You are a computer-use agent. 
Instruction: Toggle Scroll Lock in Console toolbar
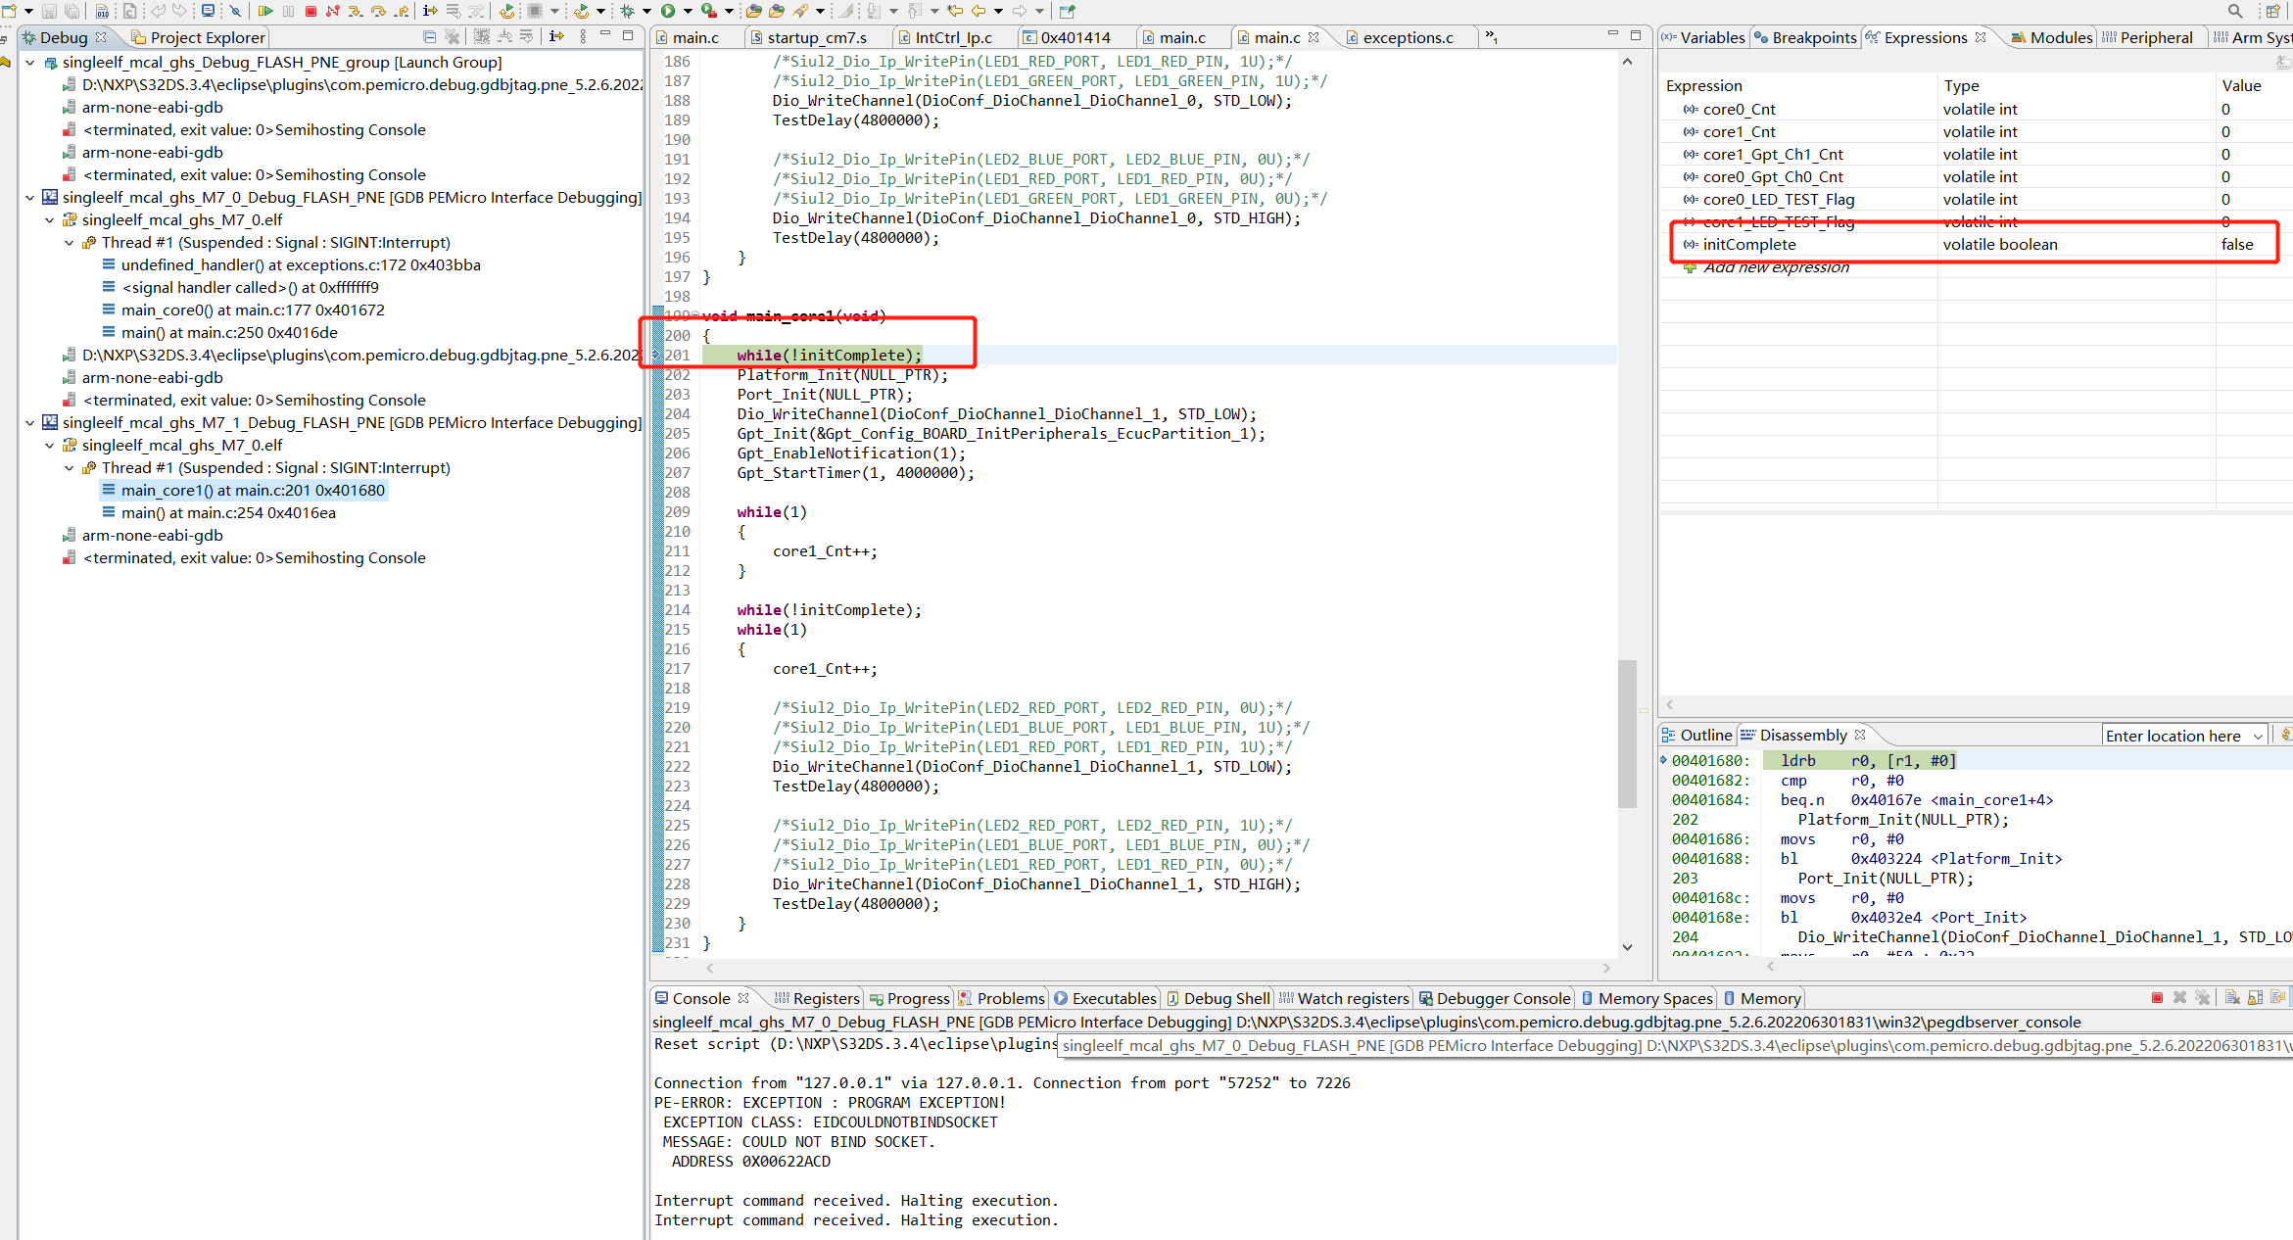point(2255,998)
